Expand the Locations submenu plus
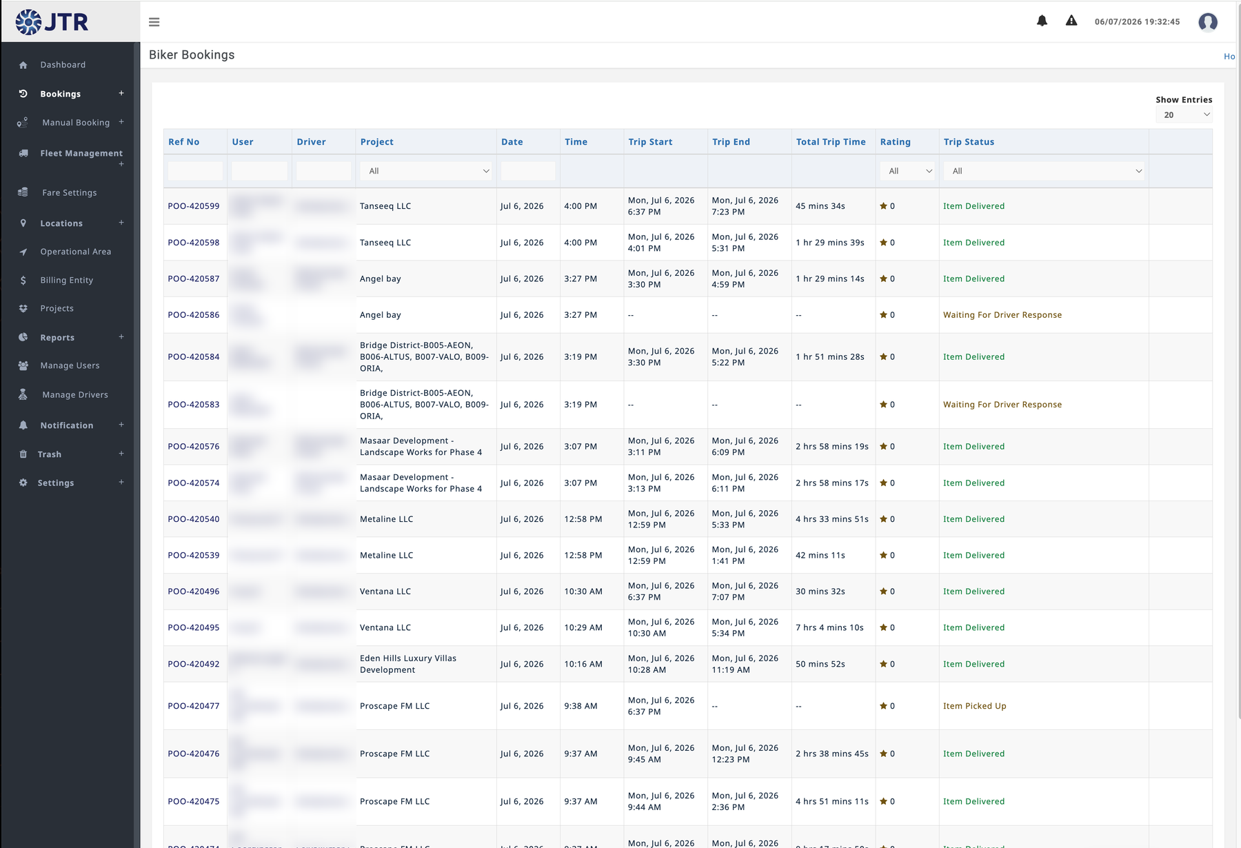This screenshot has width=1241, height=848. [x=121, y=223]
